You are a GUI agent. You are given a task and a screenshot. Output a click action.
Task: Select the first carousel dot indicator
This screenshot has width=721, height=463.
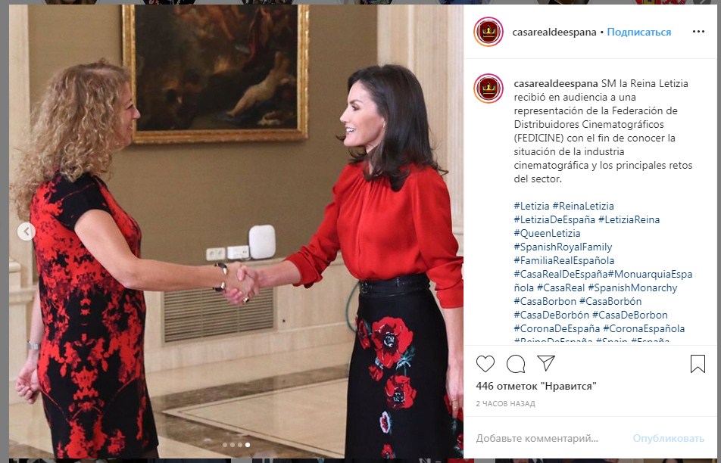pos(225,445)
